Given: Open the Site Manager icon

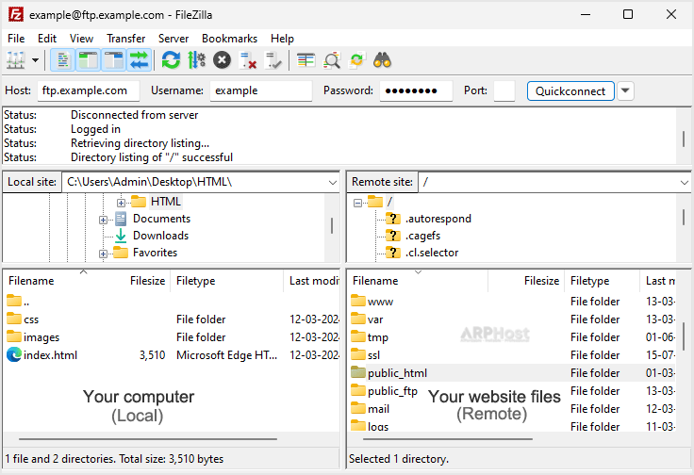Looking at the screenshot, I should coord(15,60).
